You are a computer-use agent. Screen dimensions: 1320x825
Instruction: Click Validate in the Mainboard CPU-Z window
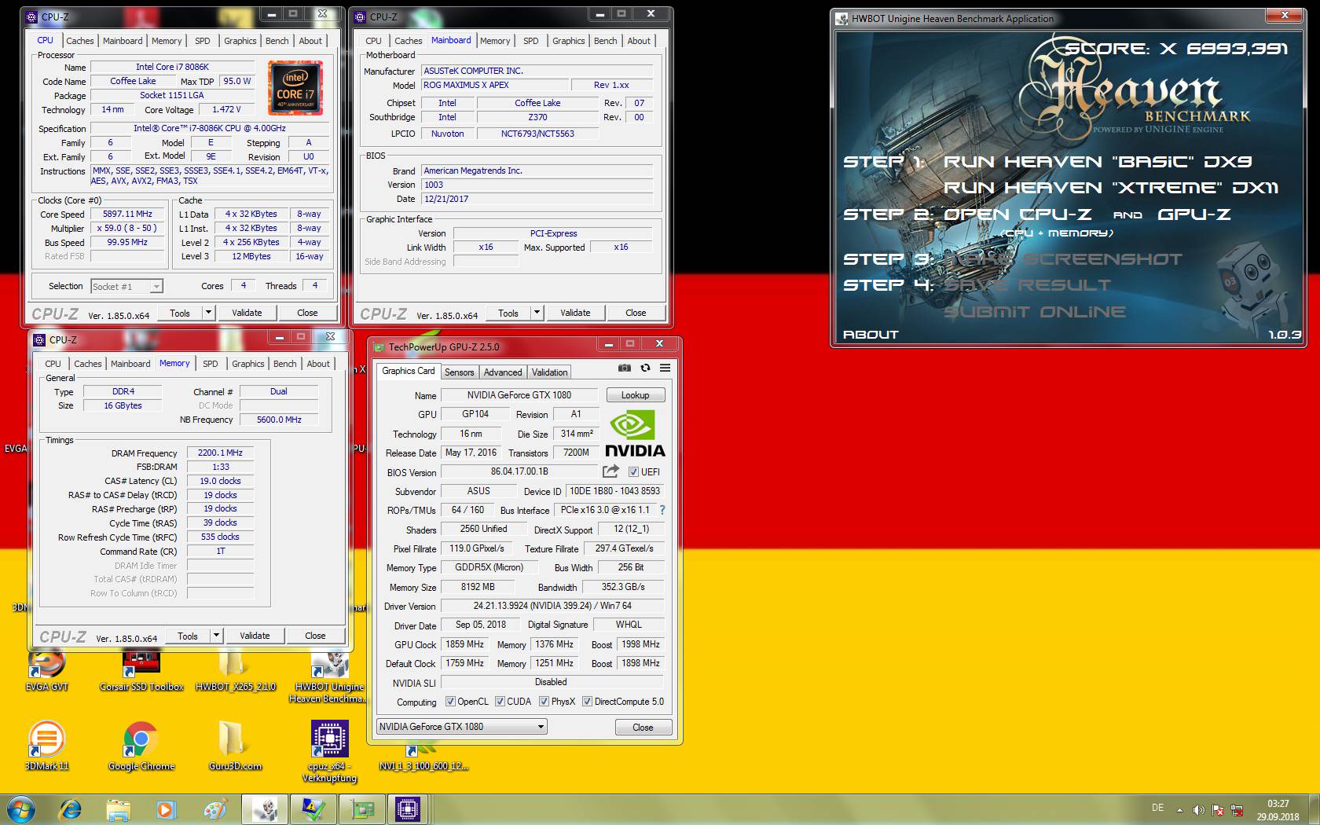[x=575, y=313]
